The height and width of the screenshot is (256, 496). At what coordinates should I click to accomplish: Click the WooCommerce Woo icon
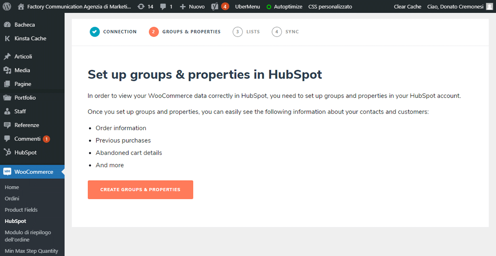pyautogui.click(x=7, y=172)
